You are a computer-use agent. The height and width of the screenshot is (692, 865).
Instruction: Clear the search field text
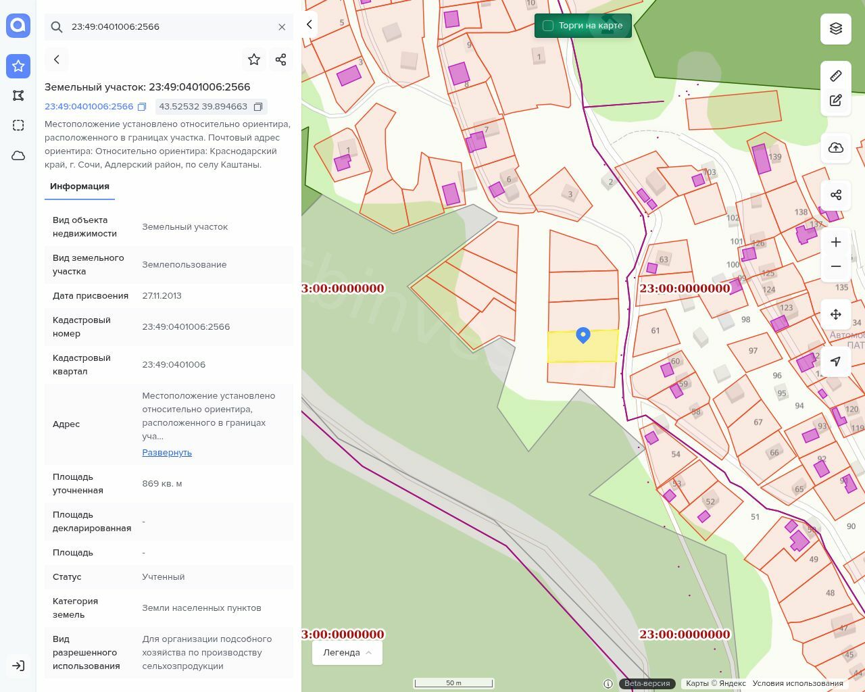coord(282,27)
